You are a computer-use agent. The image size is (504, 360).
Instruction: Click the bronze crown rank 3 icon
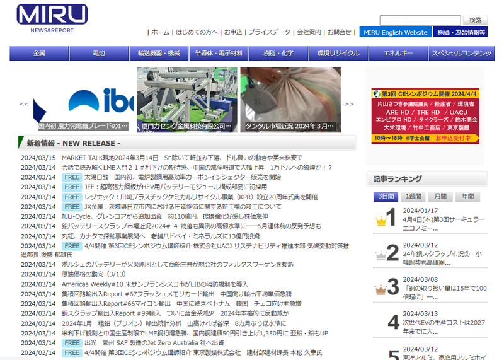[x=381, y=291]
